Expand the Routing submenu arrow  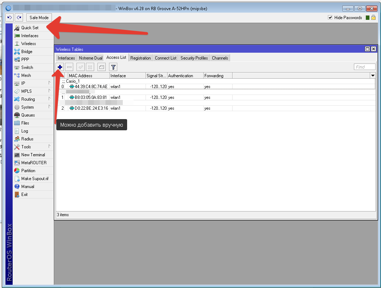[x=49, y=99]
